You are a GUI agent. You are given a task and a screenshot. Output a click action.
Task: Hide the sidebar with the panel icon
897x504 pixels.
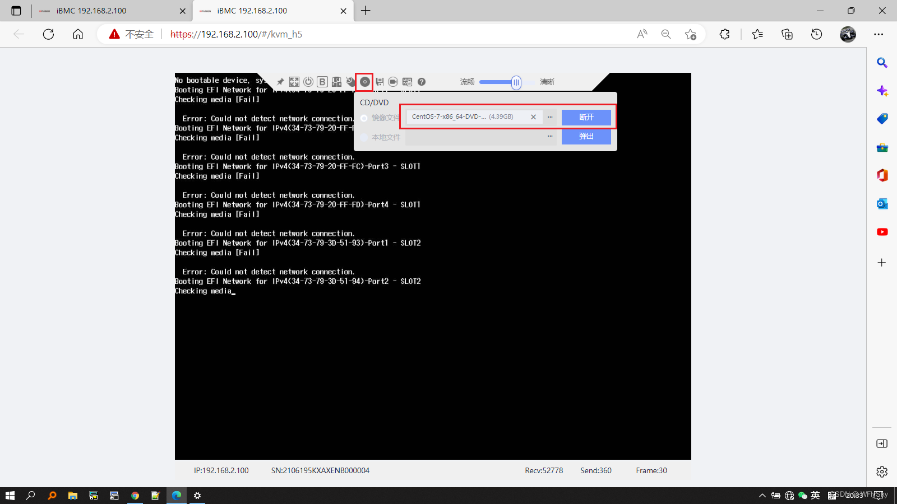[x=882, y=444]
